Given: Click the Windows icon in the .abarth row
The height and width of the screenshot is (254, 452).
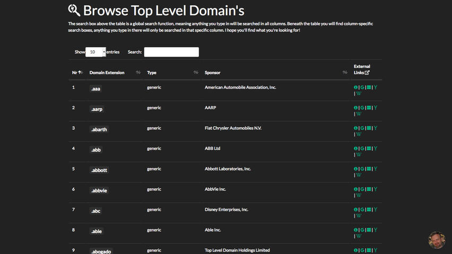Looking at the screenshot, I should pyautogui.click(x=369, y=128).
